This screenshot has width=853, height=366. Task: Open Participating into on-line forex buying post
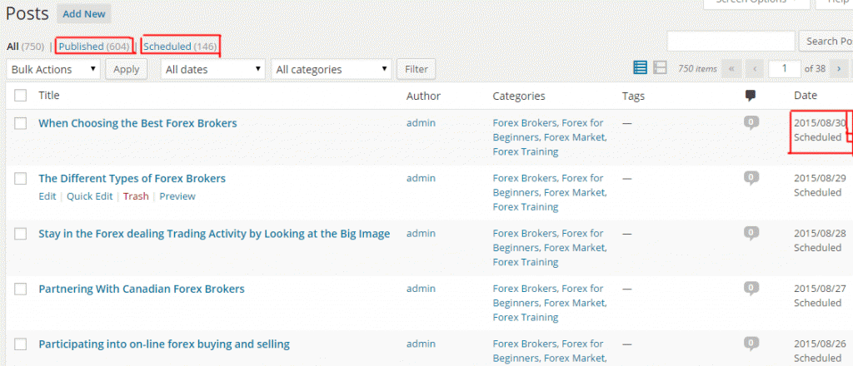click(x=164, y=344)
